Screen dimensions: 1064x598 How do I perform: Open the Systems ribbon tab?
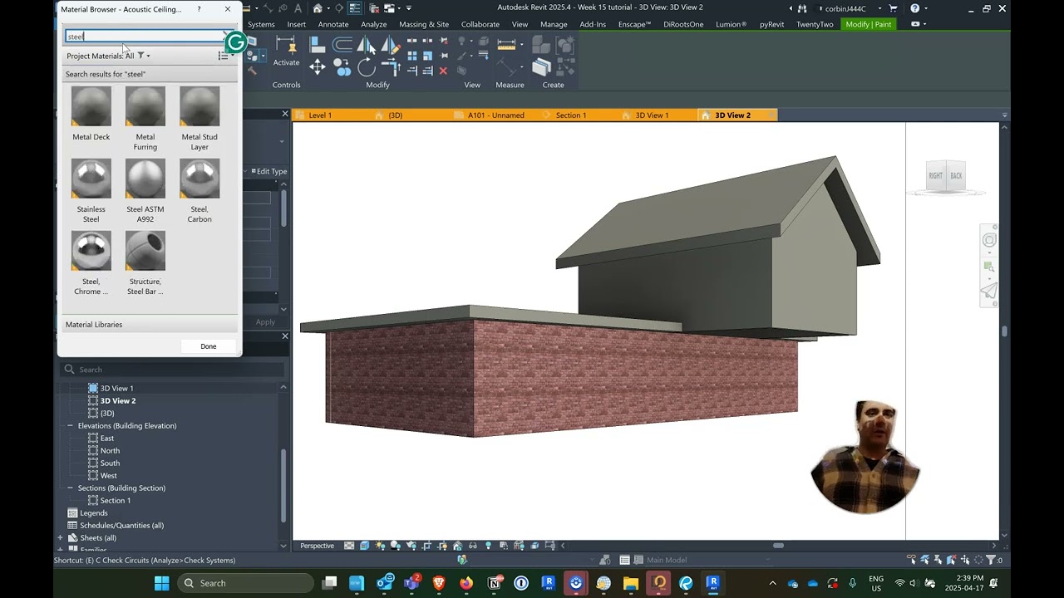click(261, 24)
